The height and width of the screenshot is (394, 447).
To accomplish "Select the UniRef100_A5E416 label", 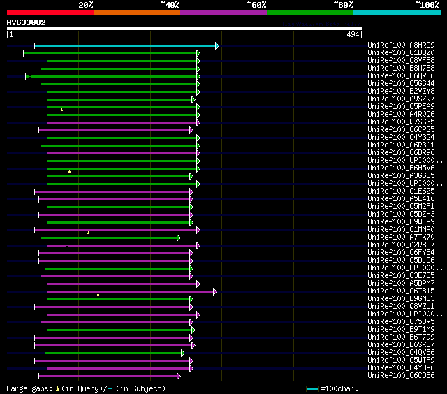I will click(x=401, y=199).
